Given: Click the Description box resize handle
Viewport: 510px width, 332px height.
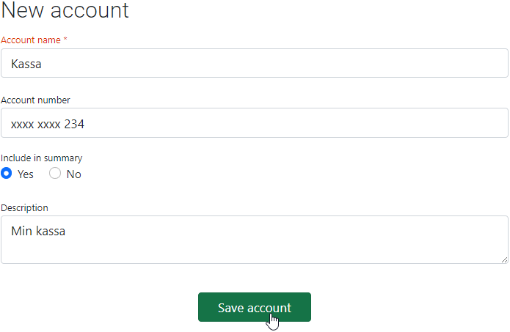Looking at the screenshot, I should [504, 259].
